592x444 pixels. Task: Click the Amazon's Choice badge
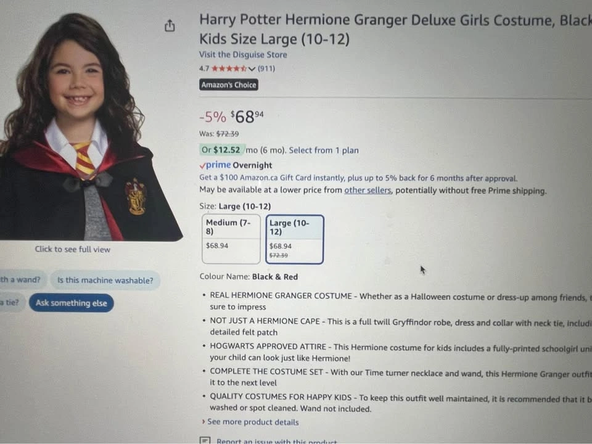pyautogui.click(x=229, y=84)
